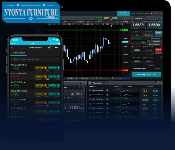The width and height of the screenshot is (175, 150).
Task: Sort the watchlist by the CHANGE column
Action: pyautogui.click(x=118, y=87)
